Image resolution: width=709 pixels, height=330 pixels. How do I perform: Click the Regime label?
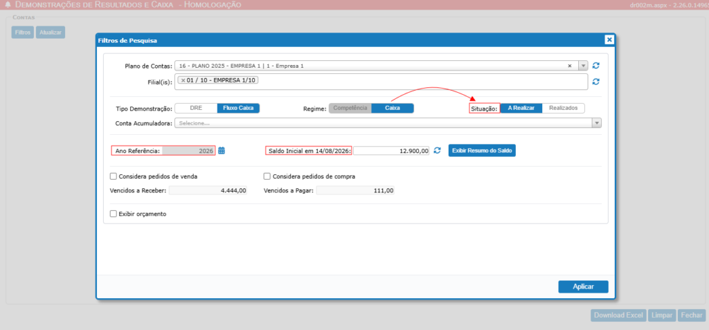(315, 109)
